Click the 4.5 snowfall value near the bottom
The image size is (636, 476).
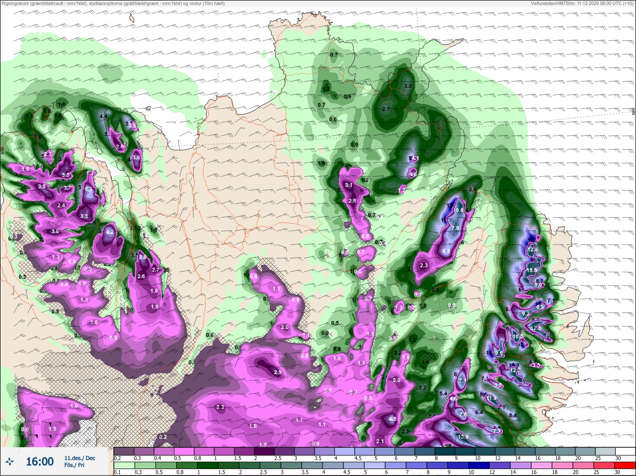(x=393, y=419)
